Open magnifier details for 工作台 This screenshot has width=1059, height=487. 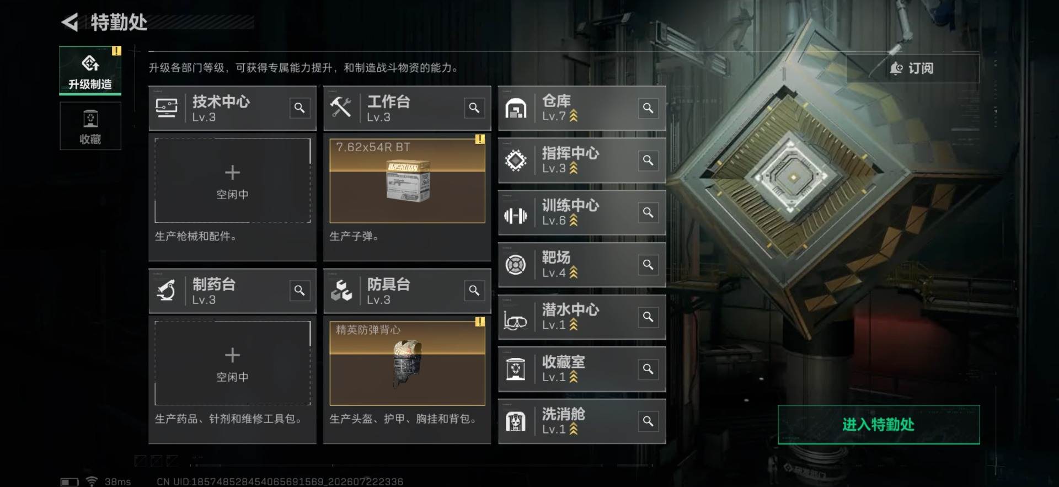(x=474, y=108)
